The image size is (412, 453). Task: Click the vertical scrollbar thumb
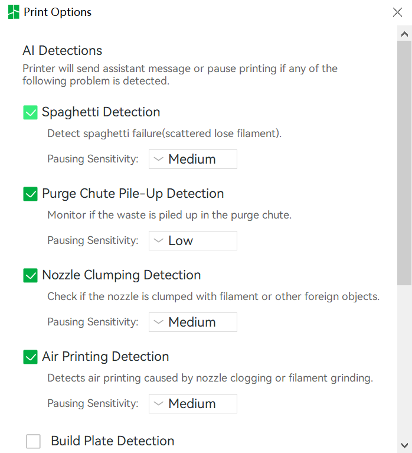tap(404, 163)
